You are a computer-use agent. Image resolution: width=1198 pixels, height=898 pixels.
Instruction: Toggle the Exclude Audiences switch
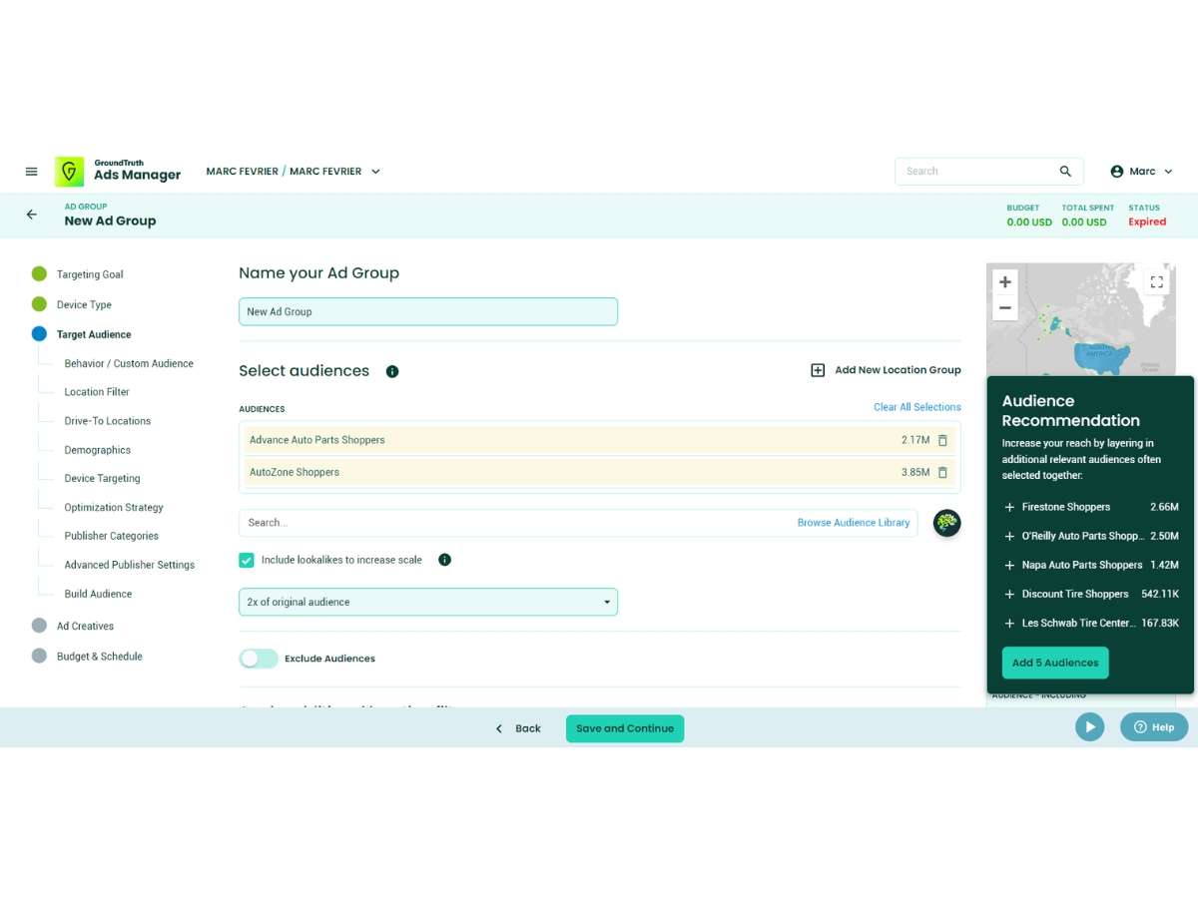pos(259,659)
